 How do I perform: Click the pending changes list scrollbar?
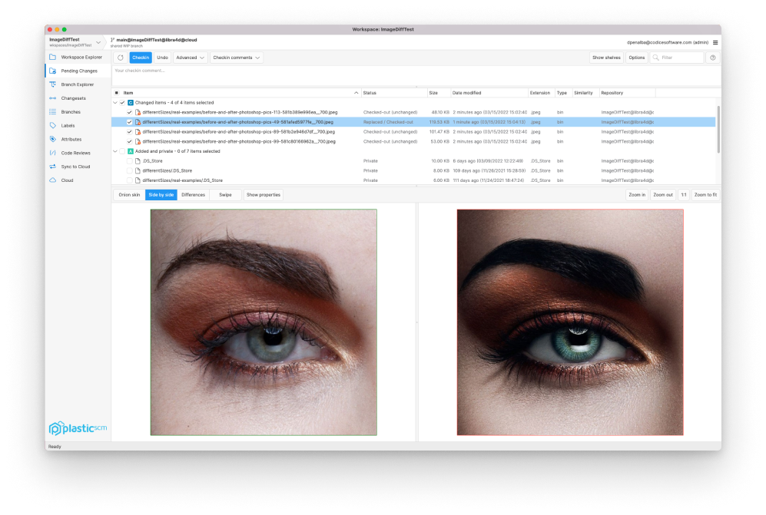point(718,130)
